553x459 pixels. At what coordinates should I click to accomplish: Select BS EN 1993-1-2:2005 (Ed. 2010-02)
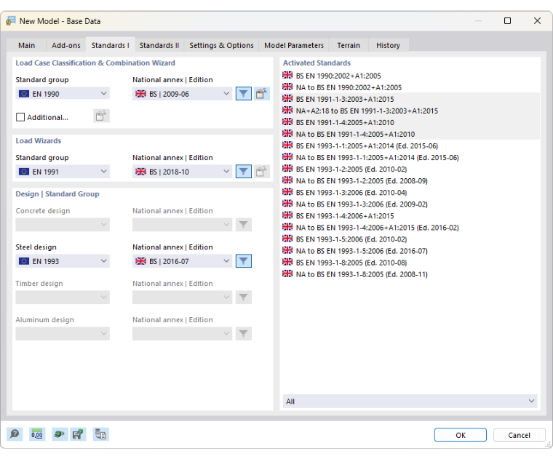tap(410, 169)
